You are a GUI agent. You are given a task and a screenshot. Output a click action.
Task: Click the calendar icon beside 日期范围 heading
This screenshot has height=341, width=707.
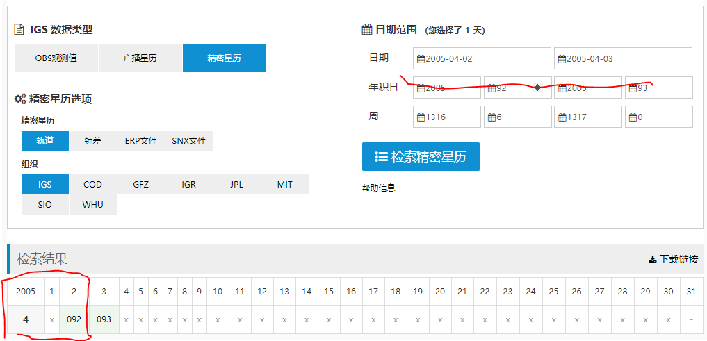367,30
